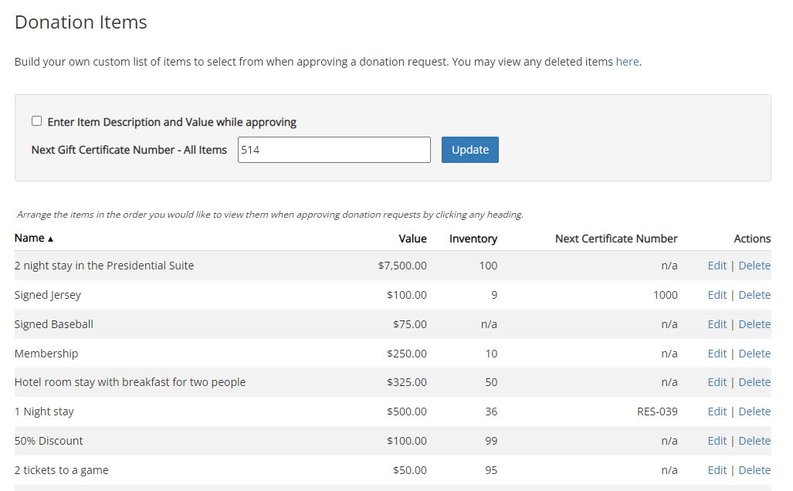The height and width of the screenshot is (491, 793).
Task: Click the Next Gift Certificate Number input field
Action: pyautogui.click(x=334, y=149)
